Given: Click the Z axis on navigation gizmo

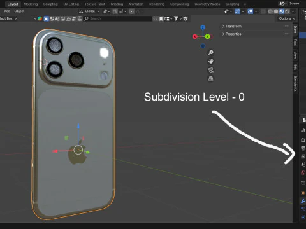Looking at the screenshot, I should coord(203,27).
